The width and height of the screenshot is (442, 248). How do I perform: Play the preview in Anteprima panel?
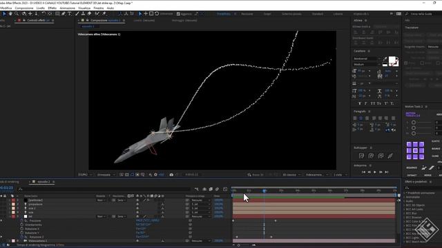coord(375,172)
